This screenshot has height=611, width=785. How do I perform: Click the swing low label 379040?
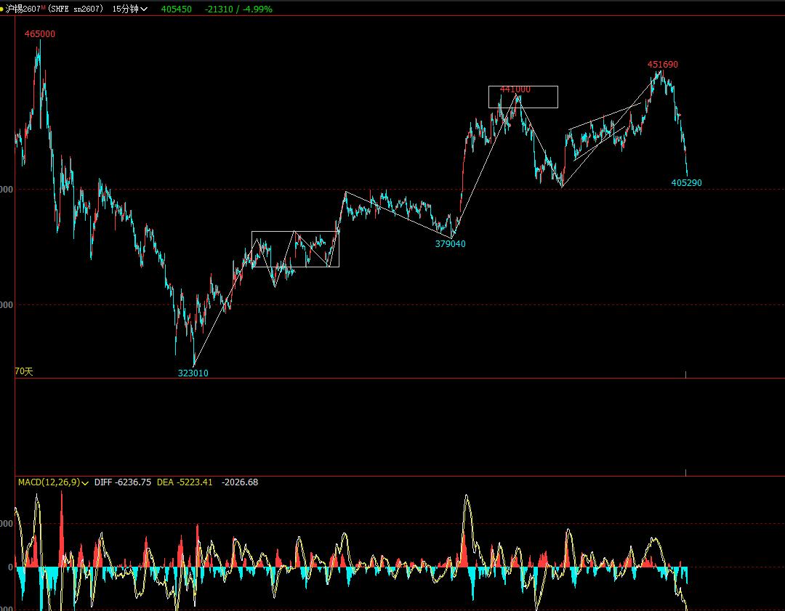click(450, 243)
